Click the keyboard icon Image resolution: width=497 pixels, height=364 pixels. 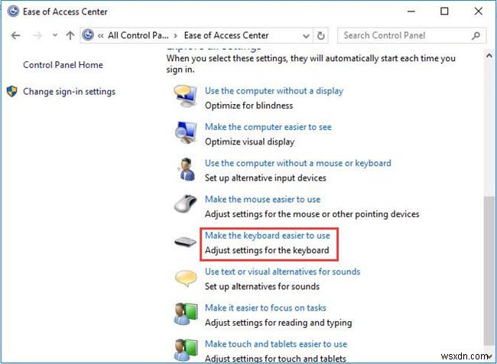186,242
